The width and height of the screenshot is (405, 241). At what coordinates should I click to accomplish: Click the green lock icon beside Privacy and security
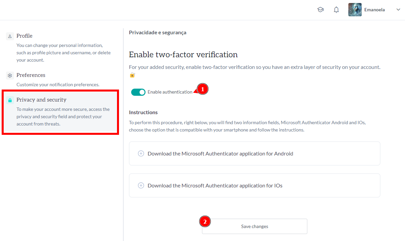pos(9,100)
